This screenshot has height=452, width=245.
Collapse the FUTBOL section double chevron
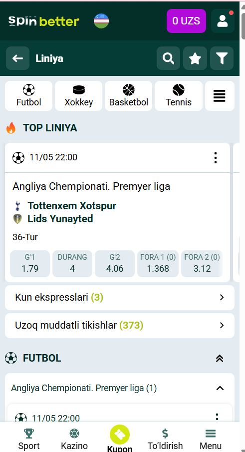point(220,358)
